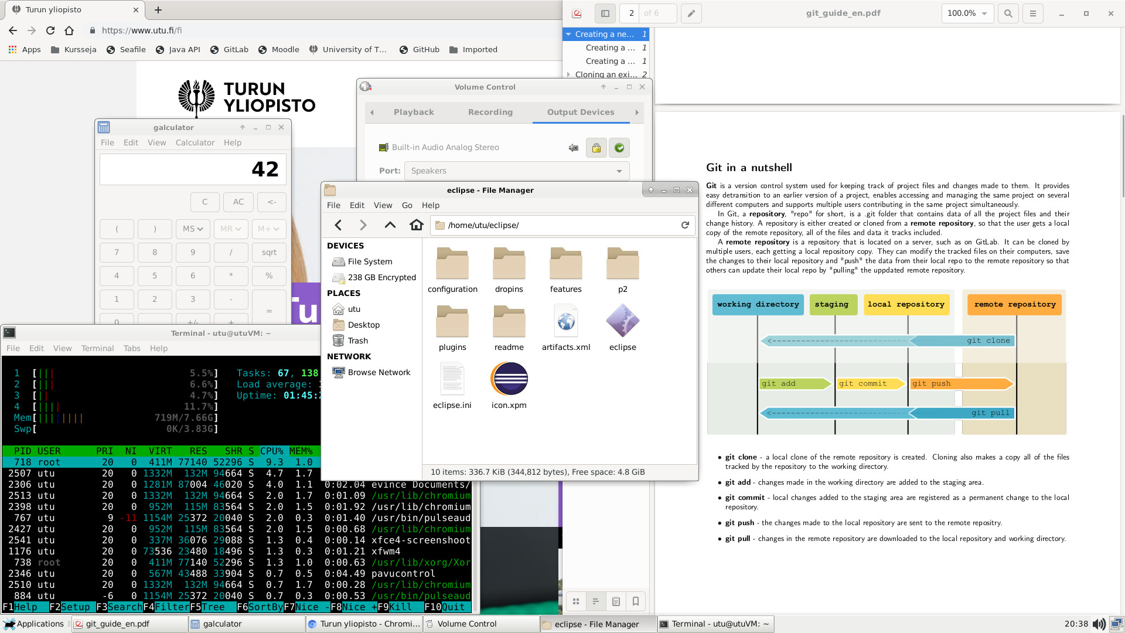Switch to the Recording tab

tap(490, 113)
